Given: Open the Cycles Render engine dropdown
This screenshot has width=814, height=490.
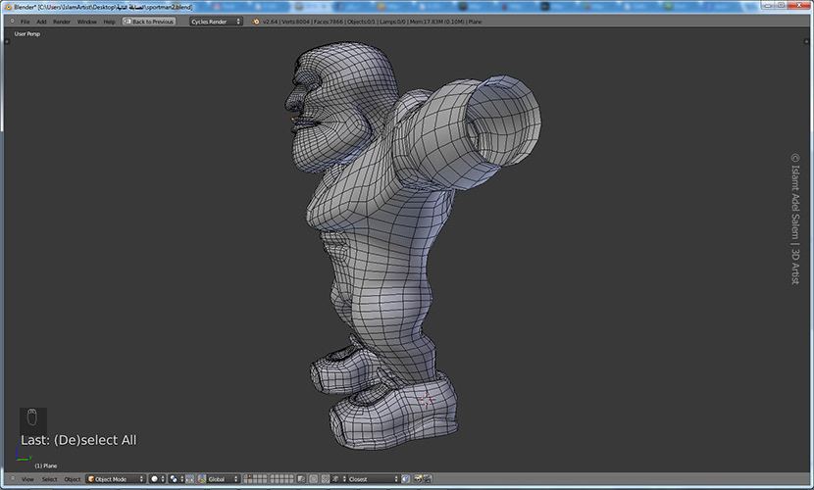Looking at the screenshot, I should point(216,21).
